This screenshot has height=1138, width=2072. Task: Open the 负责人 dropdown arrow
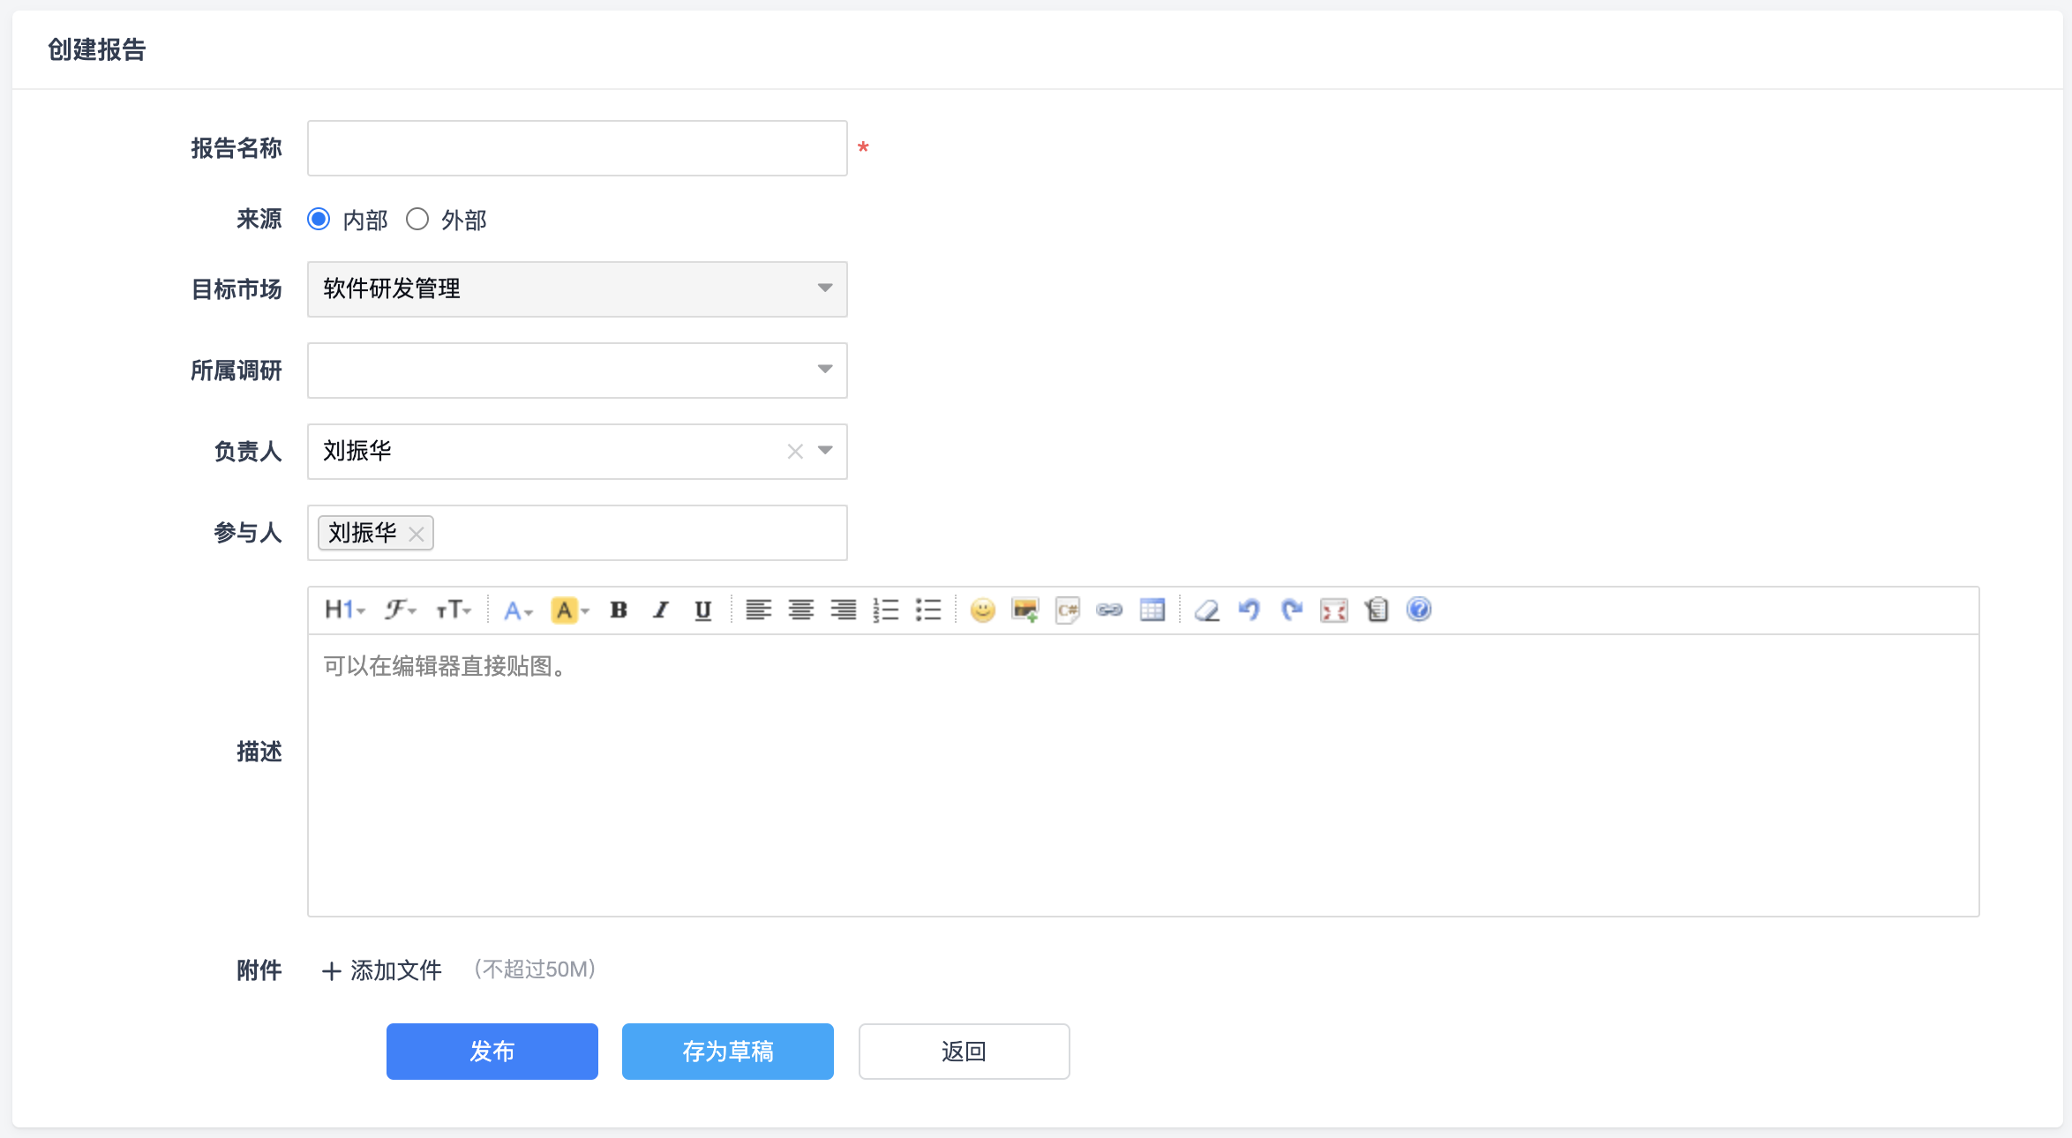pos(825,451)
